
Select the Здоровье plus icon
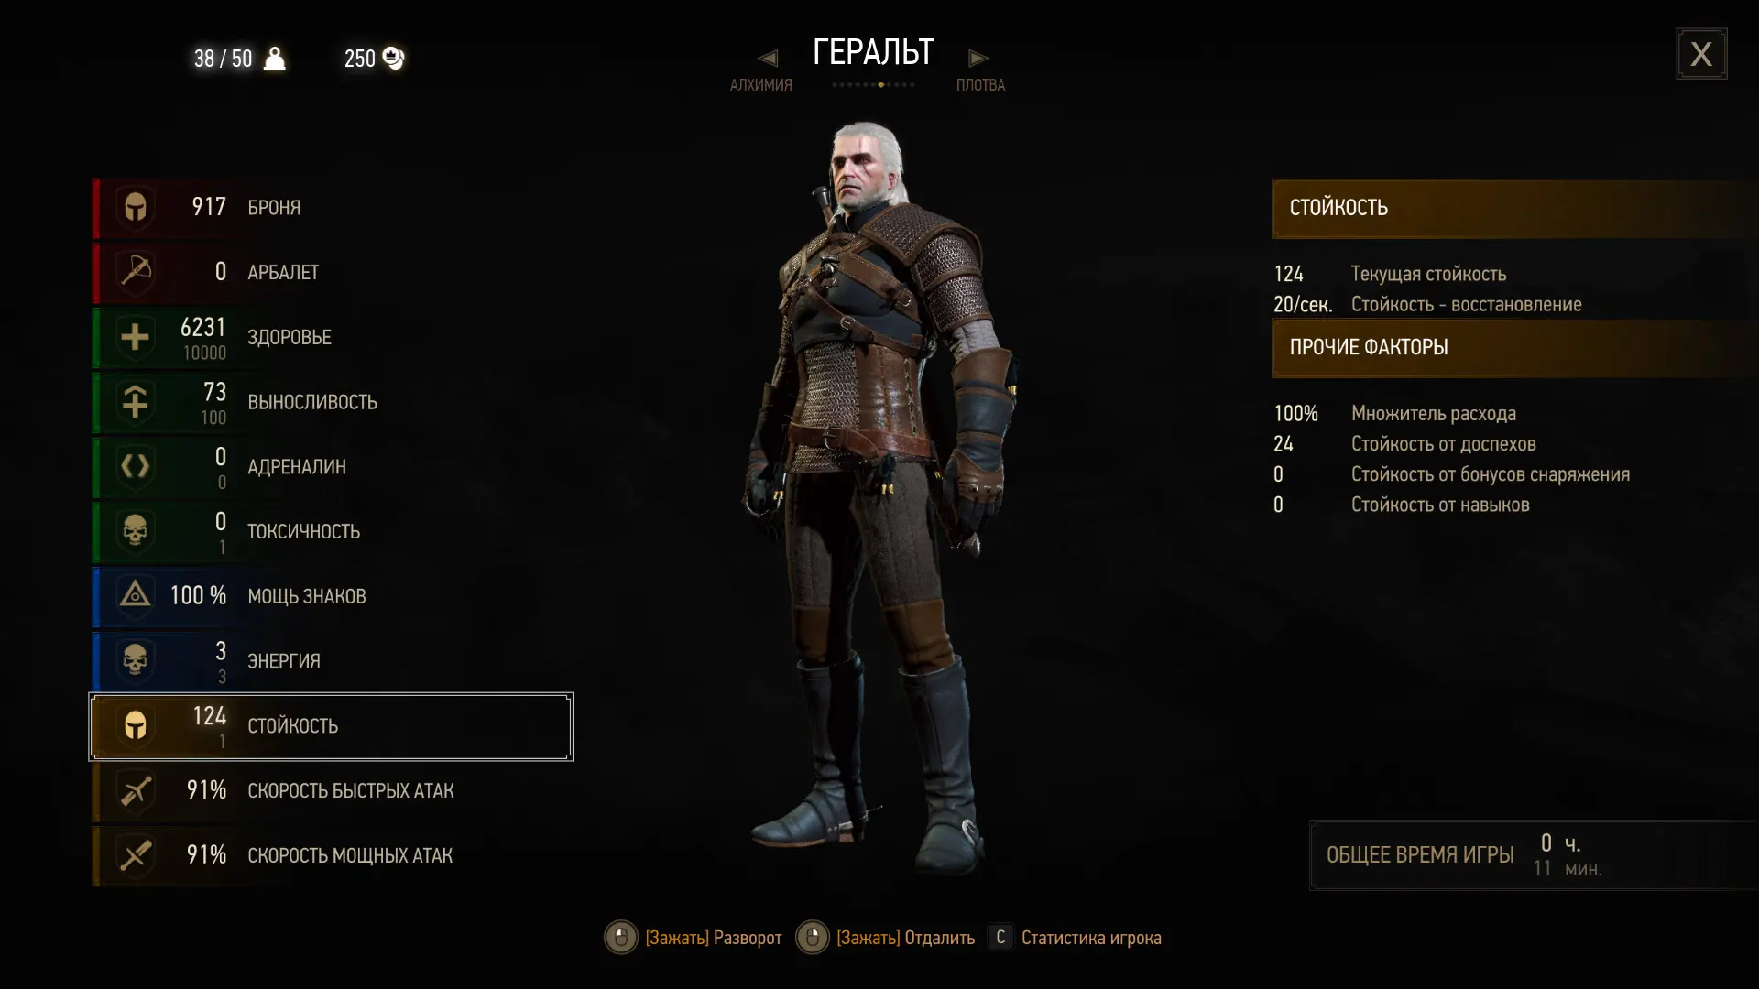coord(136,337)
